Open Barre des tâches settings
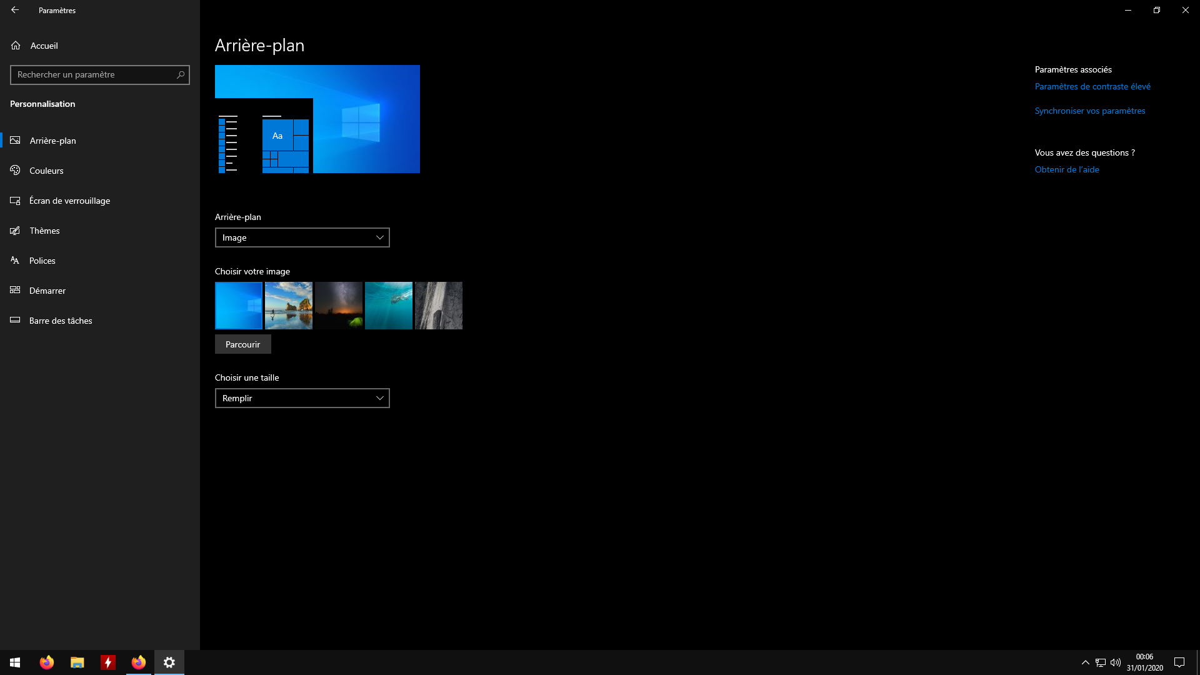 click(x=61, y=321)
